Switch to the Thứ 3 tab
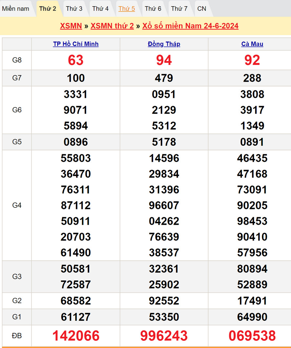This screenshot has width=291, height=348. click(x=74, y=9)
